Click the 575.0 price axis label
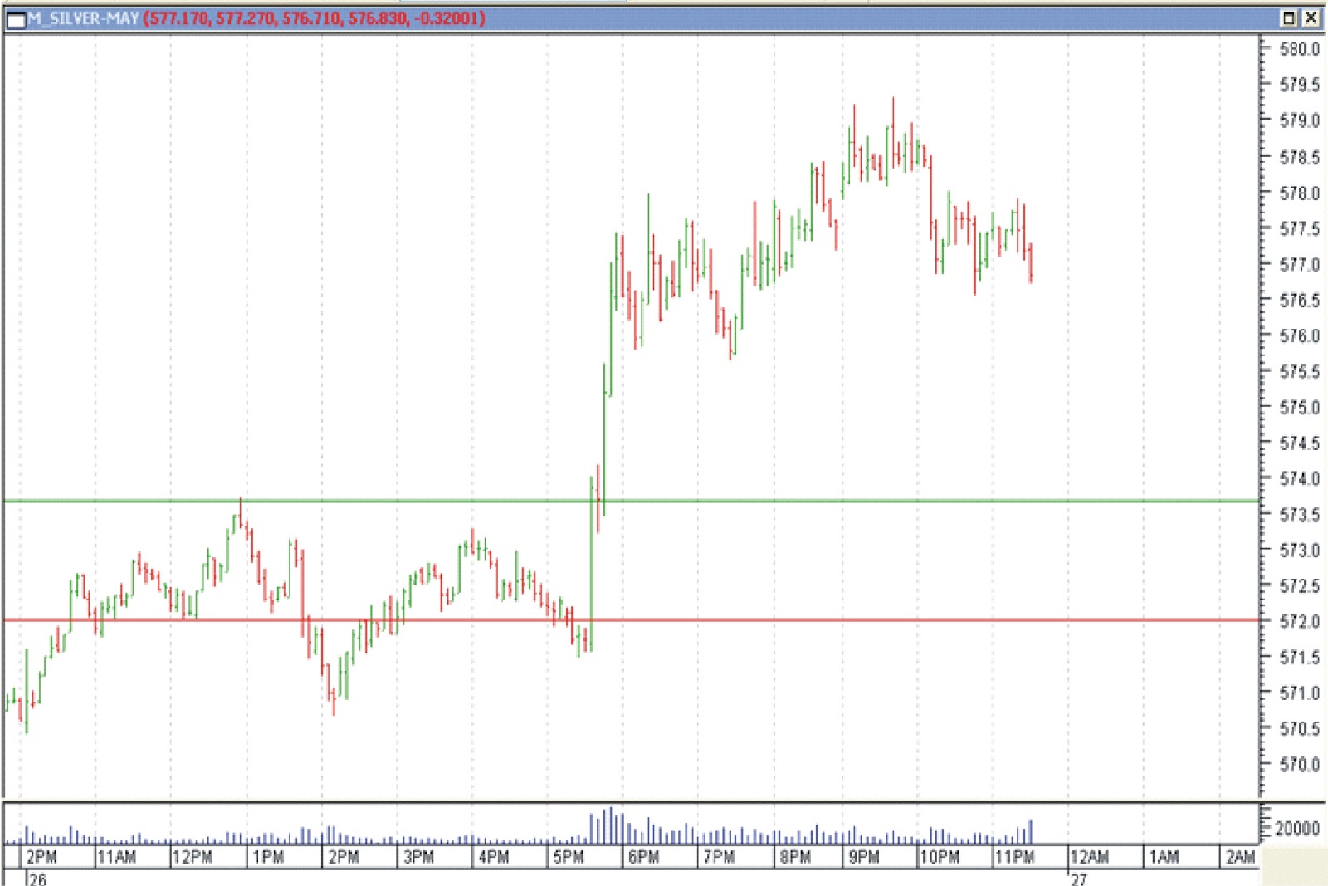Image resolution: width=1328 pixels, height=886 pixels. [x=1299, y=407]
